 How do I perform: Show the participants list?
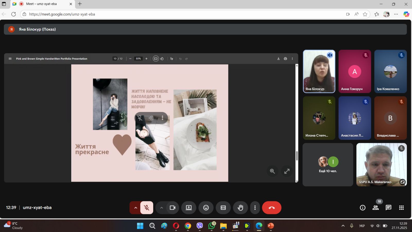[x=375, y=208]
